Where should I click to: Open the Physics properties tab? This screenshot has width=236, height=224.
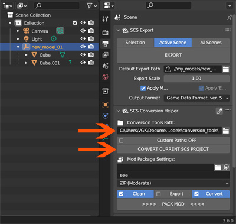(x=105, y=116)
